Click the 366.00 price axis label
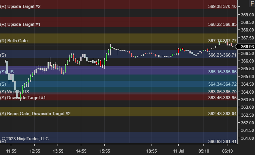This screenshot has height=155, width=255. pos(247,61)
